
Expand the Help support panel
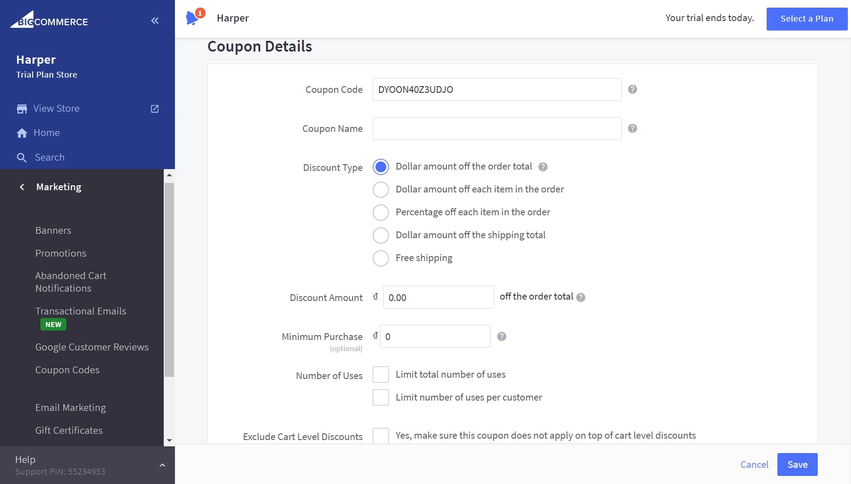pyautogui.click(x=162, y=465)
